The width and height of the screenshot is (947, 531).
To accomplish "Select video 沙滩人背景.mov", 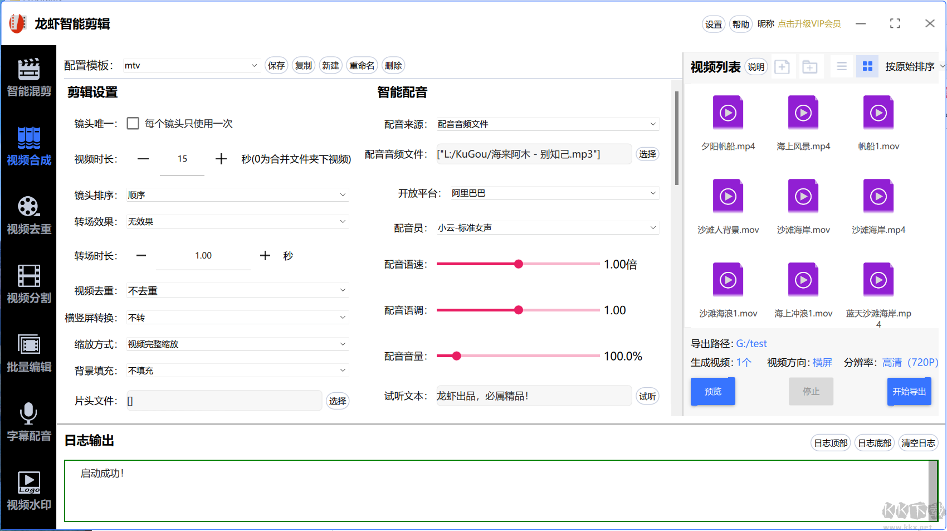I will 728,207.
